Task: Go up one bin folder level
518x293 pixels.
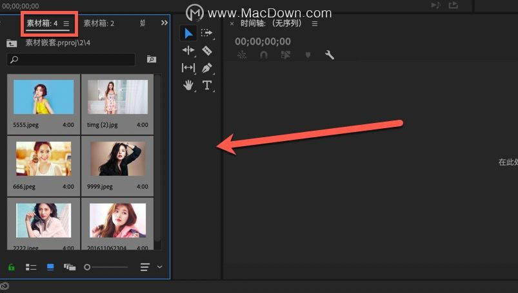Action: click(12, 43)
